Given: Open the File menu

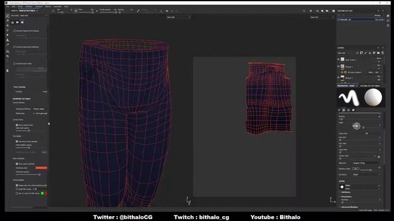Looking at the screenshot, I should (8, 7).
